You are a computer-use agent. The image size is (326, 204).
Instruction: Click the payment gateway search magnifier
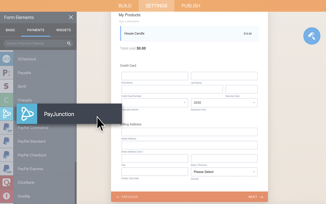(x=69, y=43)
